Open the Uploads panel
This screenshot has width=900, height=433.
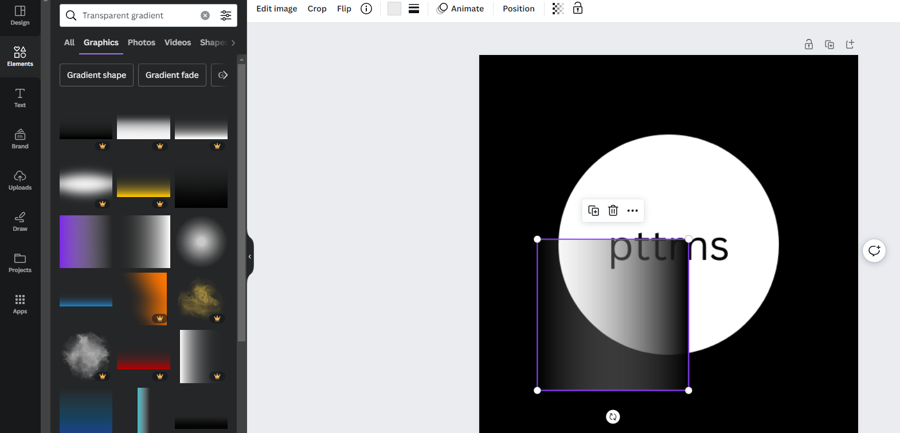pos(20,180)
